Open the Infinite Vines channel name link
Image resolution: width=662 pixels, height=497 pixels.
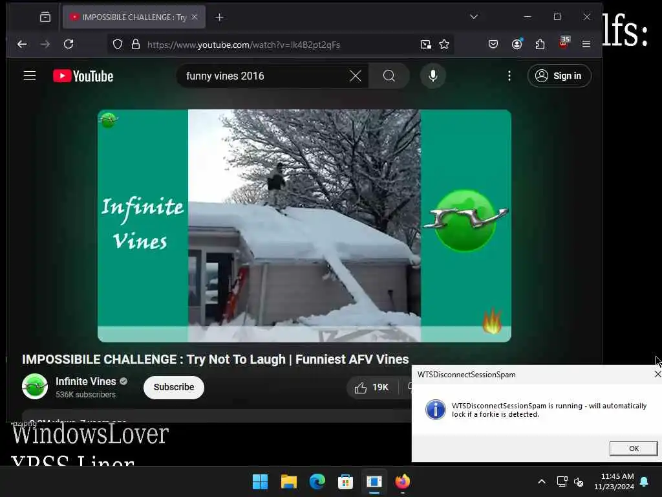[86, 381]
